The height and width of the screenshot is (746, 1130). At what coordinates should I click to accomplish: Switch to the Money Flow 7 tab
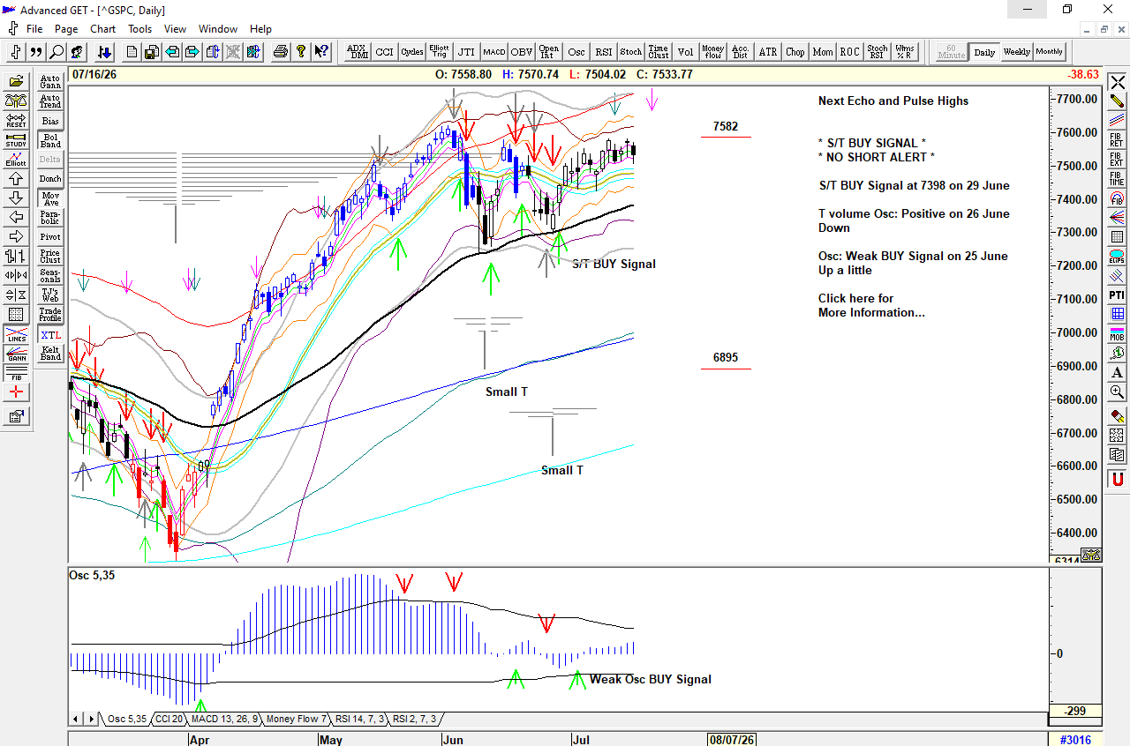coord(298,720)
